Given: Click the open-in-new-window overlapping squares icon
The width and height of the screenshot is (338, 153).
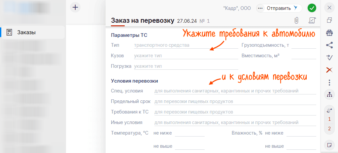Looking at the screenshot, I should pos(329,20).
